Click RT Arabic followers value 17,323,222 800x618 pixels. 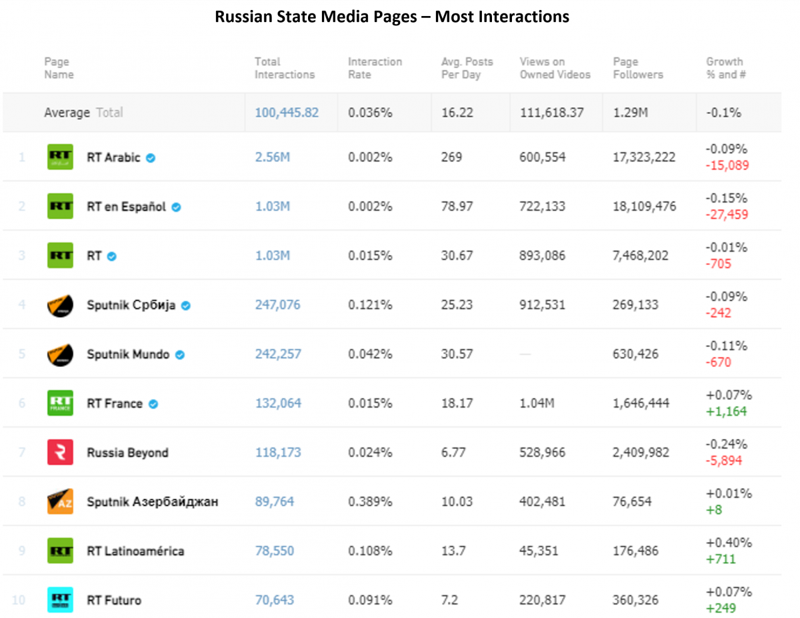click(x=644, y=158)
